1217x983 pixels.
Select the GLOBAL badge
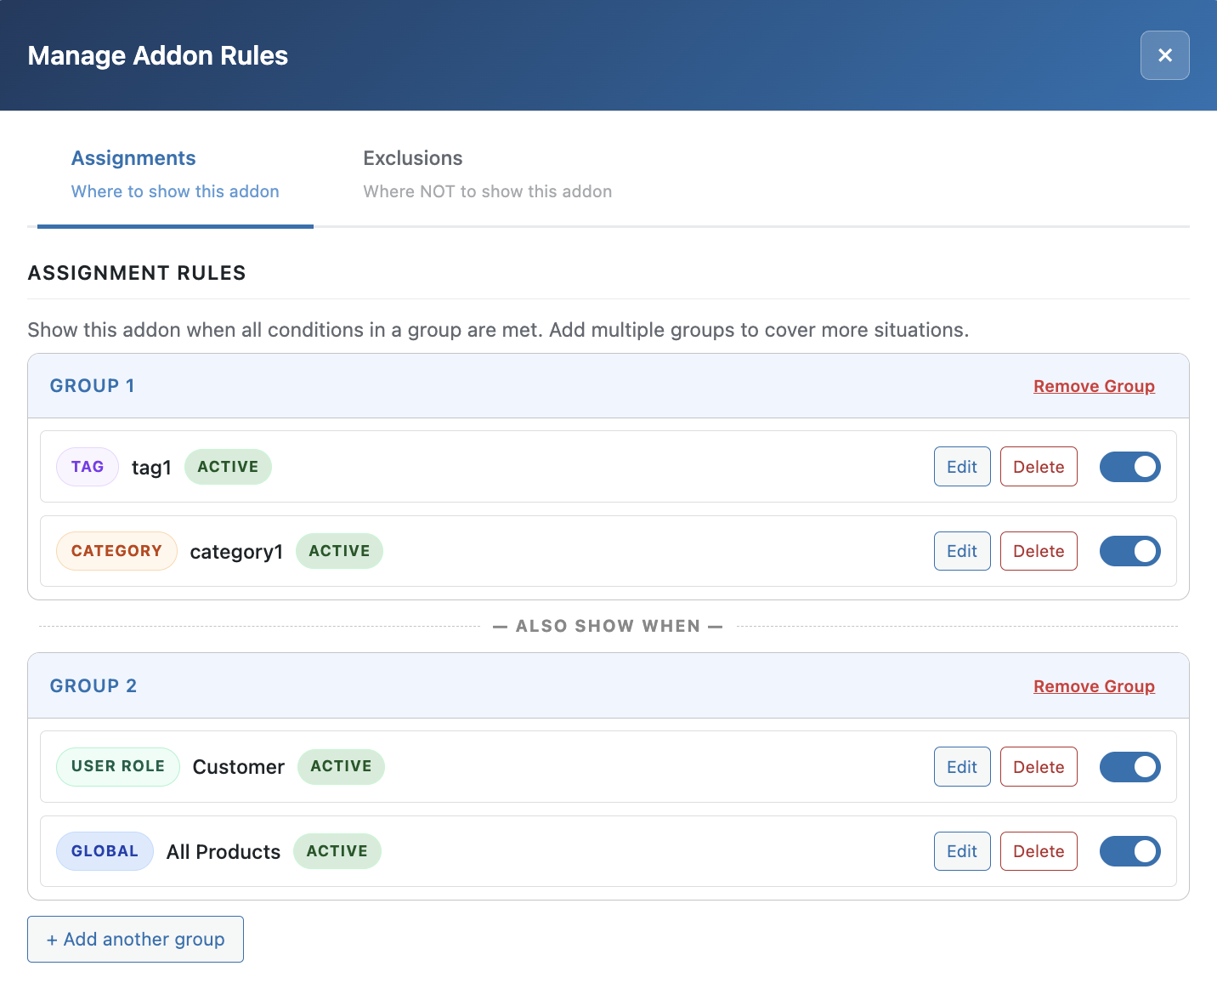105,851
